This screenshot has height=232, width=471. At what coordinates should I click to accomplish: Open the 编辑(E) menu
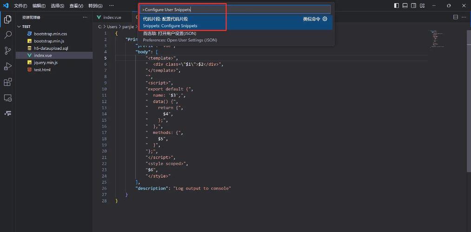(39, 6)
